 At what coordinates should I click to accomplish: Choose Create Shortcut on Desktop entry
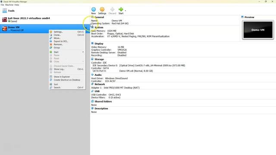pos(67,80)
